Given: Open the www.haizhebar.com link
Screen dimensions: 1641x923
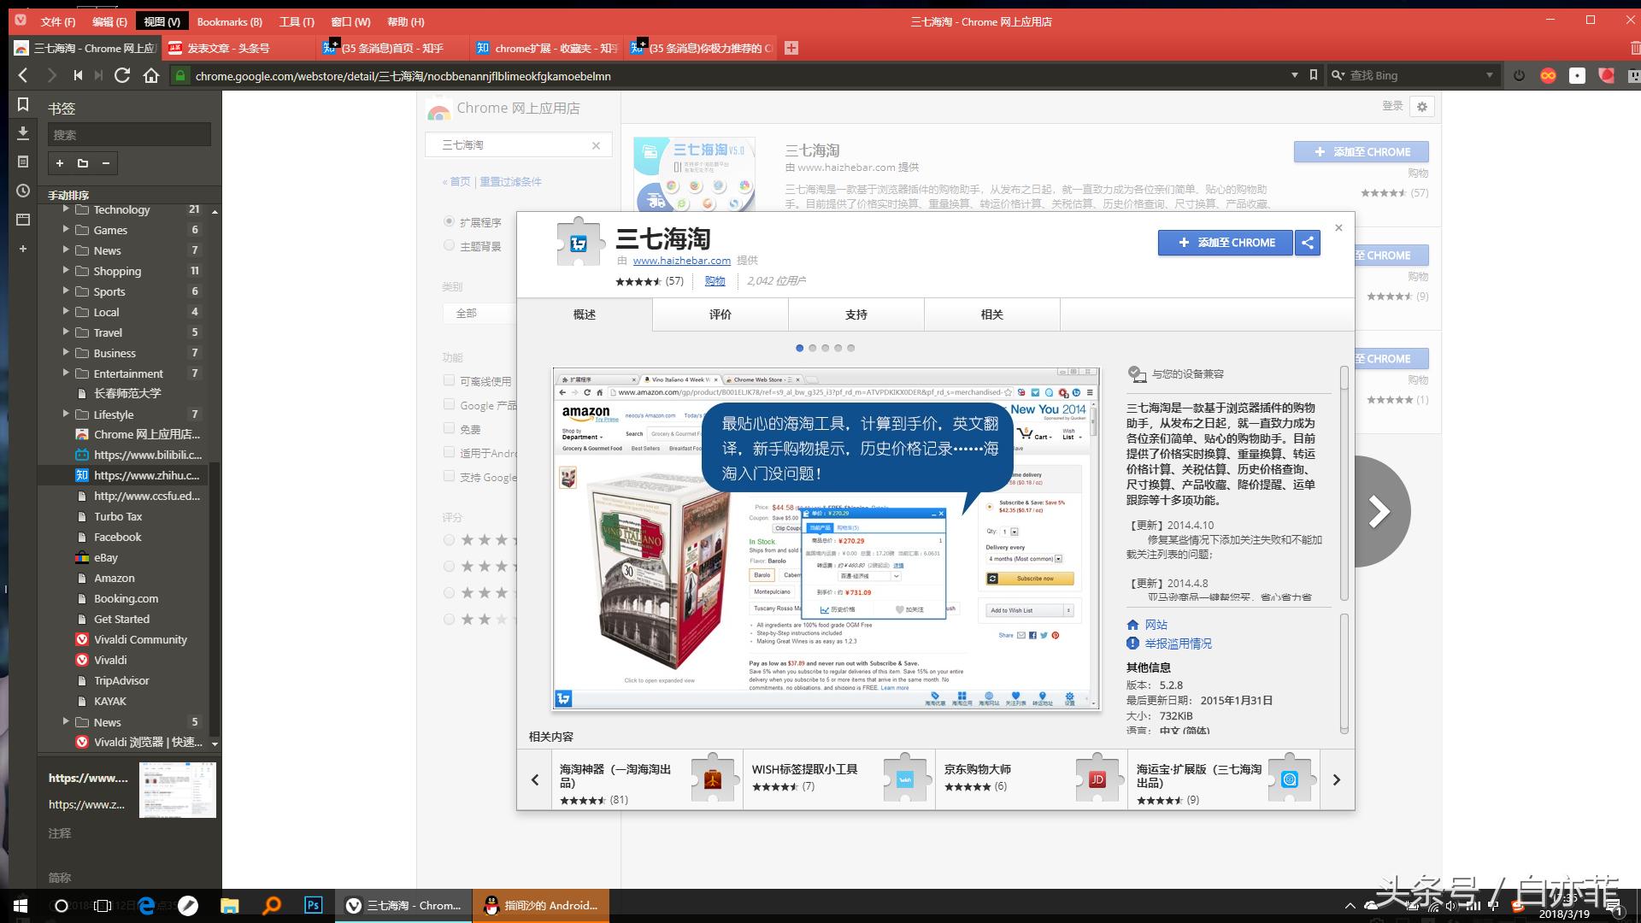Looking at the screenshot, I should coord(681,261).
